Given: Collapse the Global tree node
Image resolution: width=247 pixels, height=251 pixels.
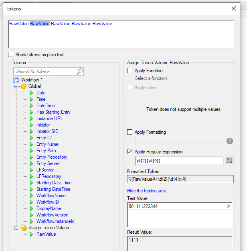Looking at the screenshot, I should pos(16,86).
